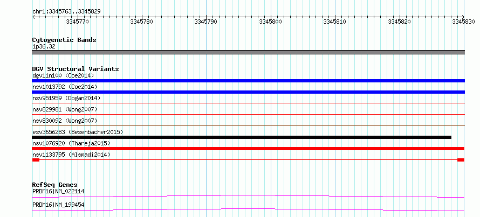Click the 3345790 ruler coordinate
The height and width of the screenshot is (217, 480).
pyautogui.click(x=205, y=22)
